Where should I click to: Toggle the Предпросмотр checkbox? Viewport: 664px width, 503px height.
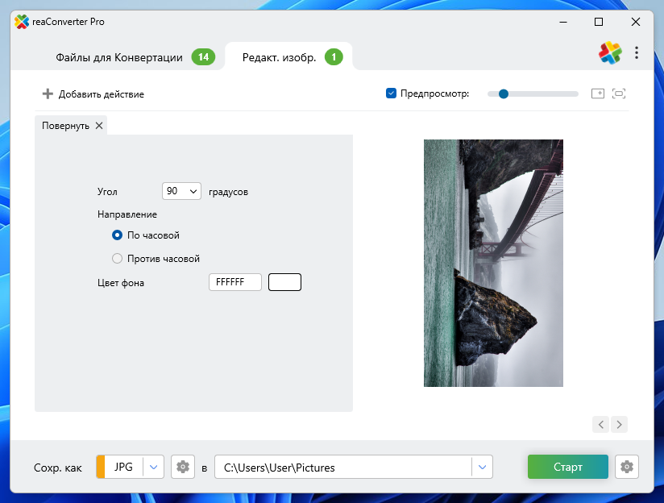392,94
